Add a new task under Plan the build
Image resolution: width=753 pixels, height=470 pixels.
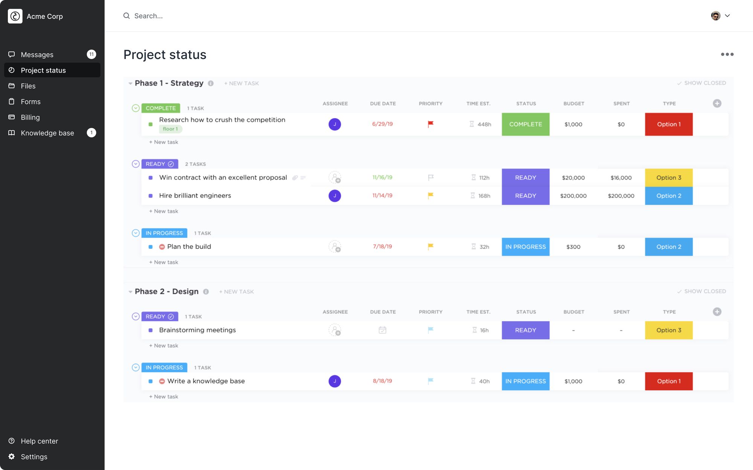[x=163, y=262]
